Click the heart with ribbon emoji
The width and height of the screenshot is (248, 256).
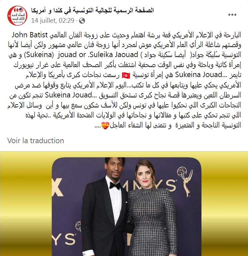[x=105, y=126]
